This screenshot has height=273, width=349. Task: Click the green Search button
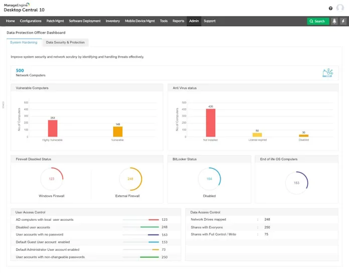[x=317, y=21]
